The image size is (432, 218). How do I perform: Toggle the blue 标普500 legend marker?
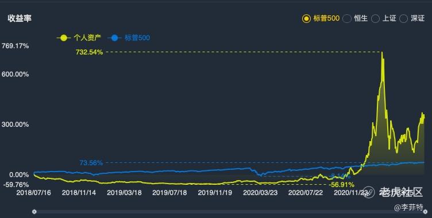[x=114, y=38]
